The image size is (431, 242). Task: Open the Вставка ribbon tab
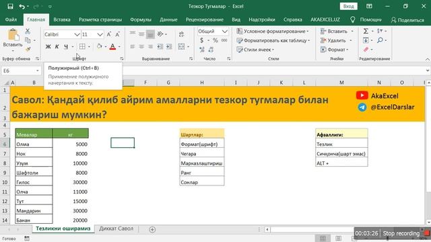61,19
